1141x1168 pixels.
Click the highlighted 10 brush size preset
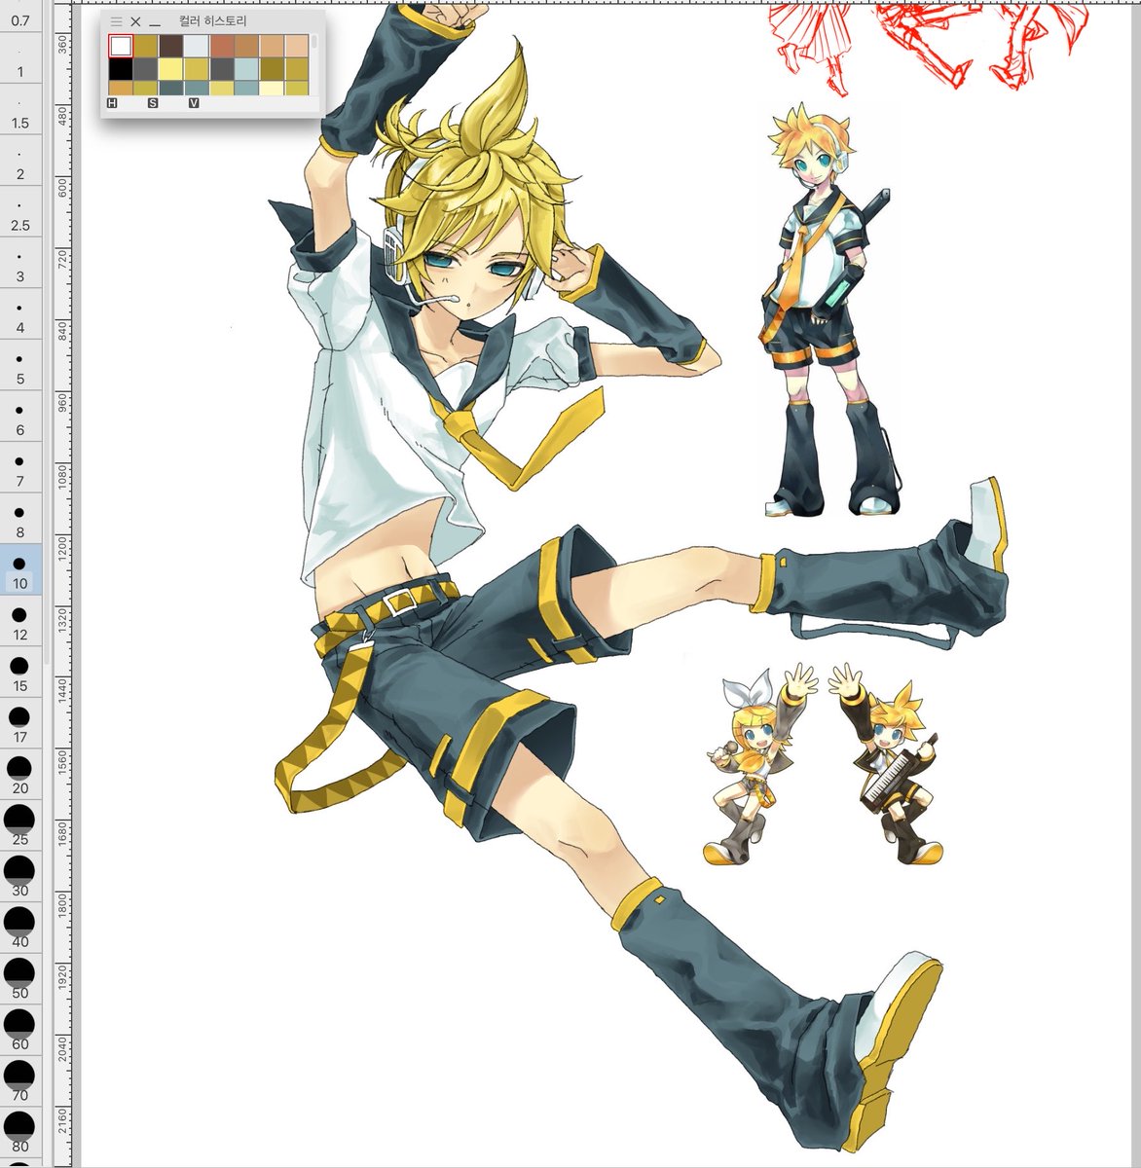point(19,570)
